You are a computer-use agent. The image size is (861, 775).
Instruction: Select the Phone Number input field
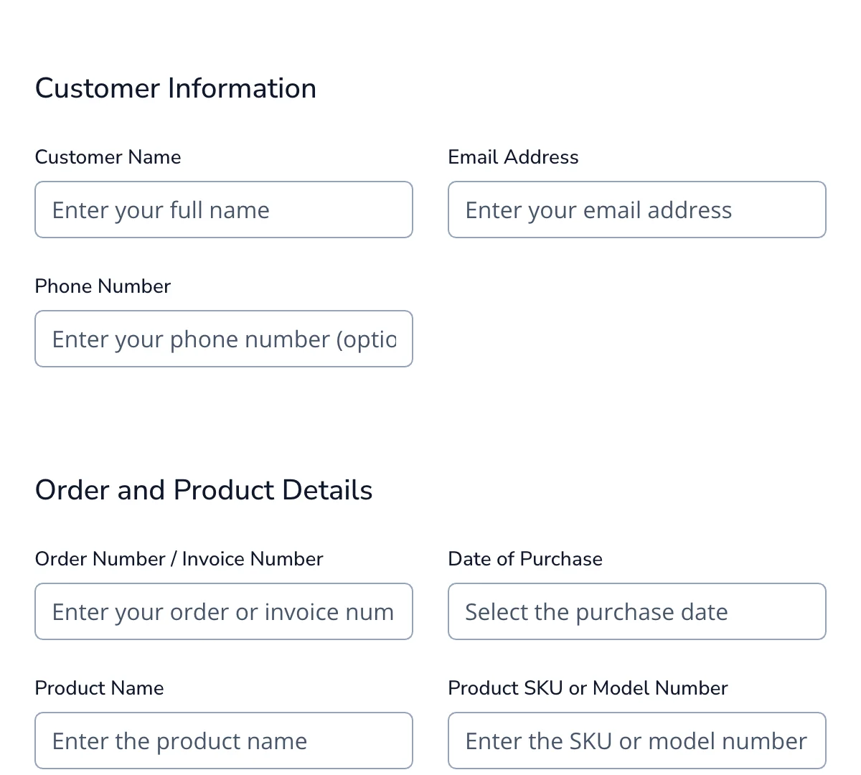(223, 339)
